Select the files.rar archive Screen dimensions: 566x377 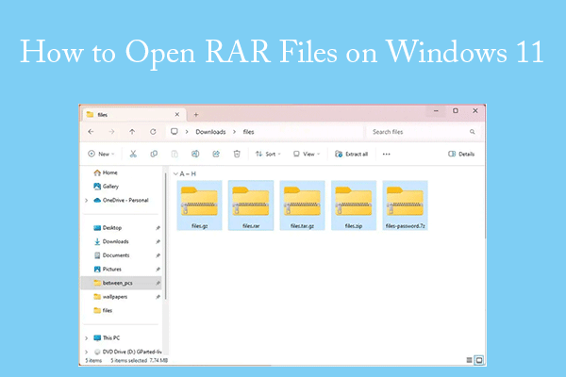coord(251,205)
